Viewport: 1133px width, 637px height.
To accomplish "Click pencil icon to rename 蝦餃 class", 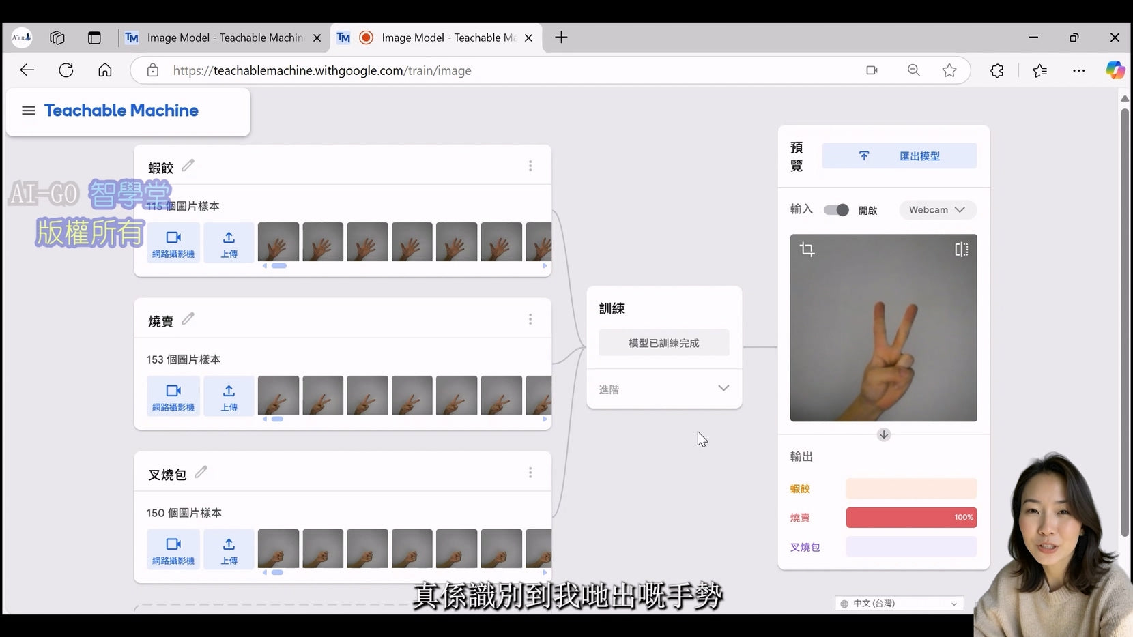I will (x=188, y=166).
